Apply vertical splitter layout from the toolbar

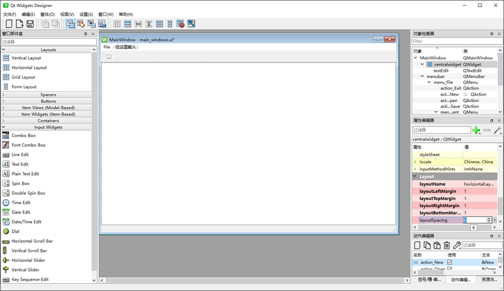(149, 24)
